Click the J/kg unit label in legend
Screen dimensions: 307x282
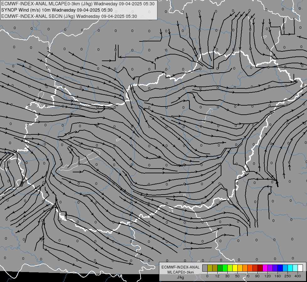click(x=180, y=277)
